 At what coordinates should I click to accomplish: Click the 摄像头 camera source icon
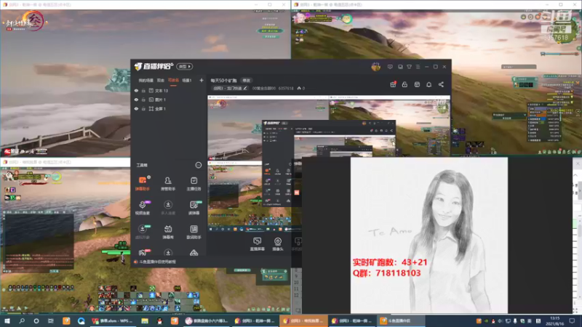tap(278, 244)
